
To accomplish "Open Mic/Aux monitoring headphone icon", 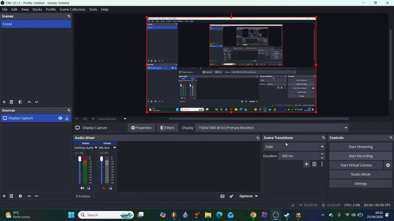I will 110,188.
